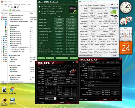Toggle the OpenCL checkbox in GPU-Z
135x108 pixels.
click(88, 49)
